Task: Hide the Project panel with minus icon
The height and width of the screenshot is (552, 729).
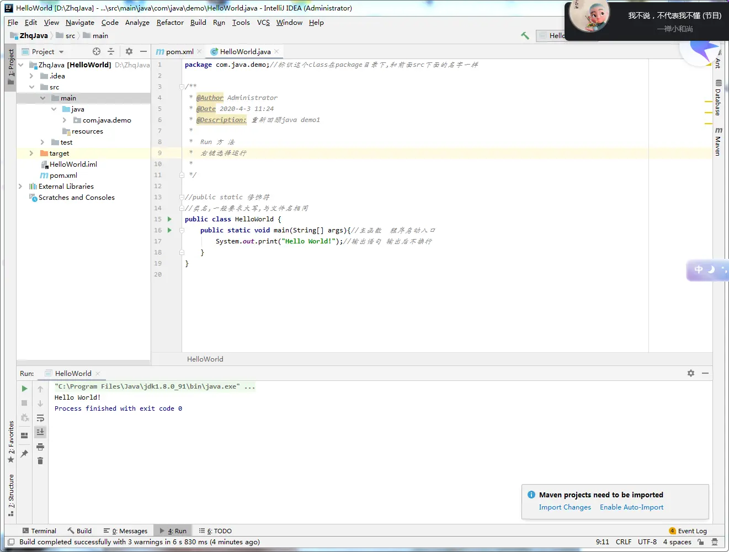Action: [143, 51]
